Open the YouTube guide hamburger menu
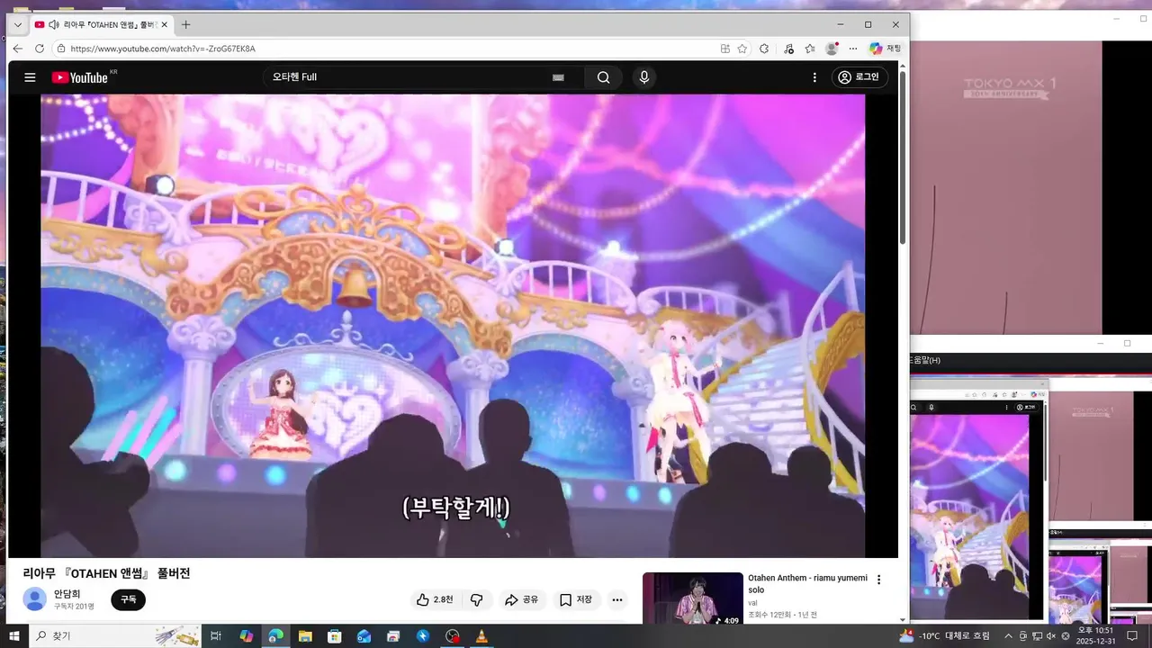1152x648 pixels. point(30,77)
